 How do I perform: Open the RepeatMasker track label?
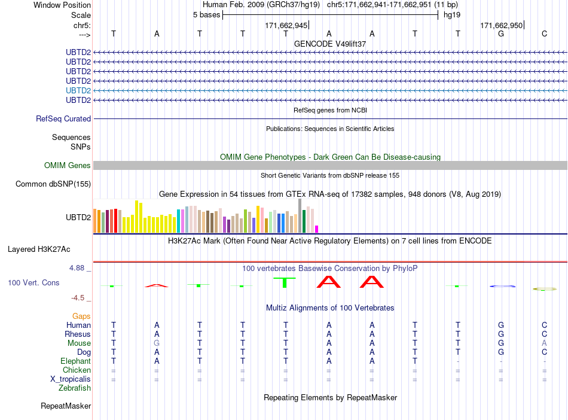tap(66, 406)
